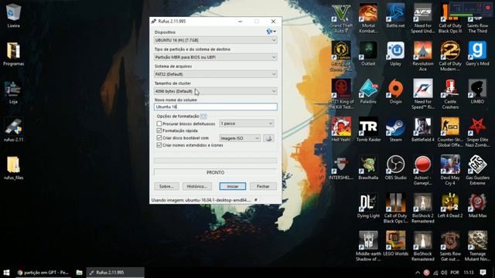Open the Sistema de arquivos FAT32 dropdown
This screenshot has height=278, width=495.
[x=216, y=74]
